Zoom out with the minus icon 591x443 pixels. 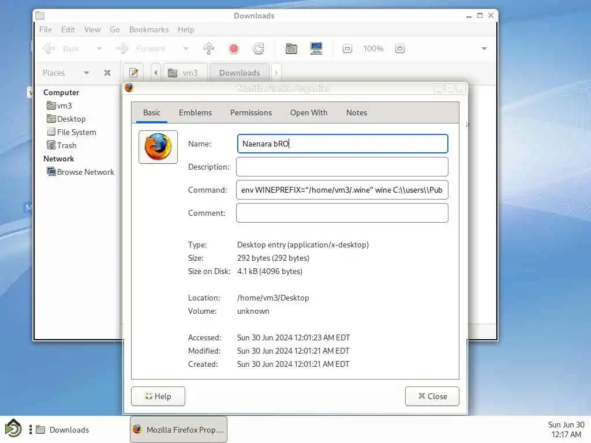pos(347,48)
